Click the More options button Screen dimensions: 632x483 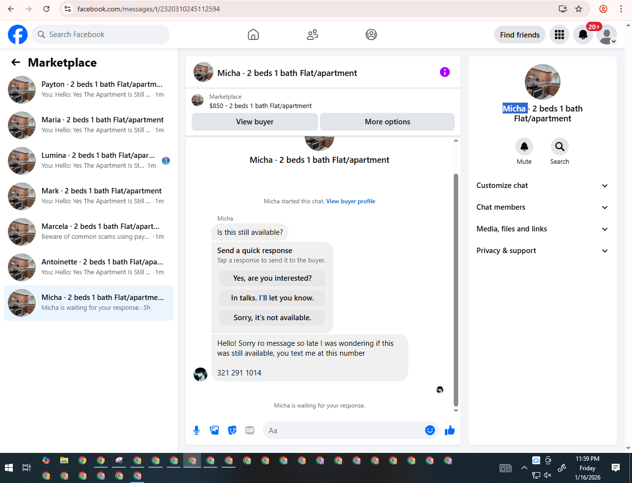388,122
